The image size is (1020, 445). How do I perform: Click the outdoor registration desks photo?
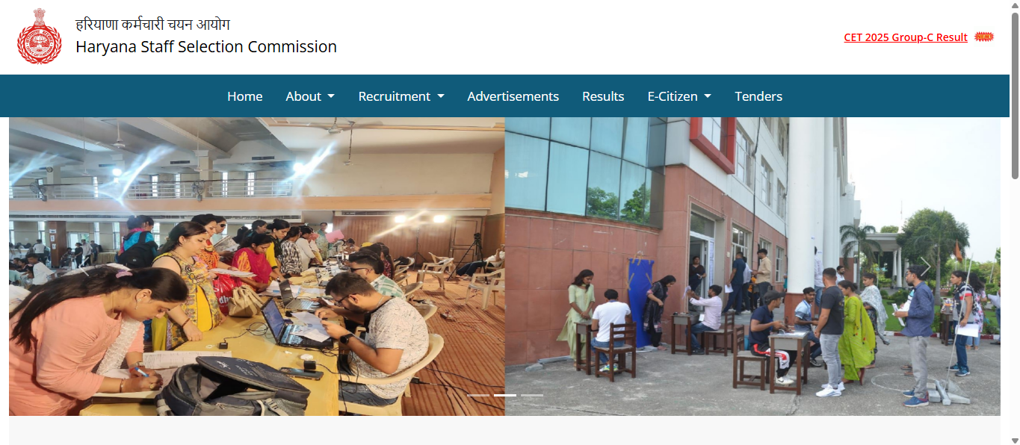(752, 267)
